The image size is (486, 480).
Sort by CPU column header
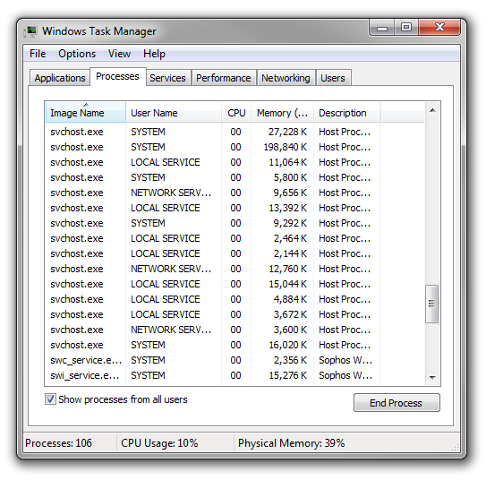[x=236, y=113]
